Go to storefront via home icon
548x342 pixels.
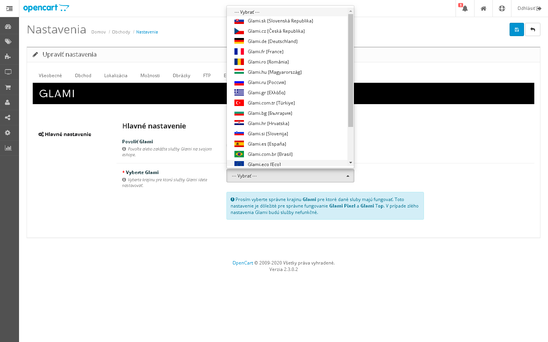pos(483,8)
